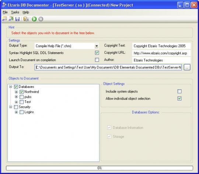Start documenting with the green play icon
Image resolution: width=199 pixels, height=174 pixels.
[34, 19]
